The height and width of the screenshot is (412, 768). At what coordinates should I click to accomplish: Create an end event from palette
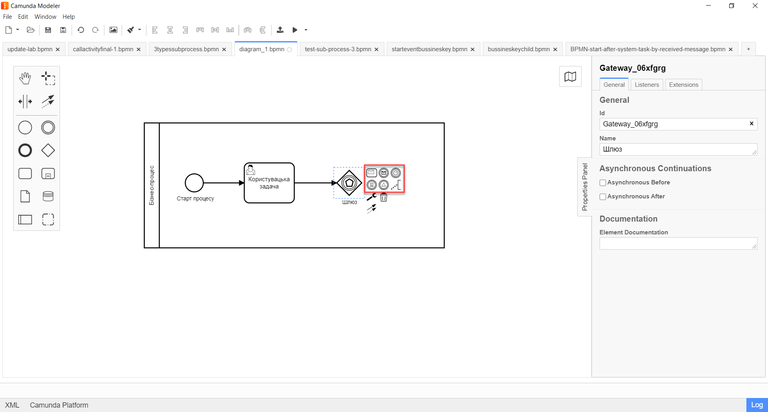[25, 150]
